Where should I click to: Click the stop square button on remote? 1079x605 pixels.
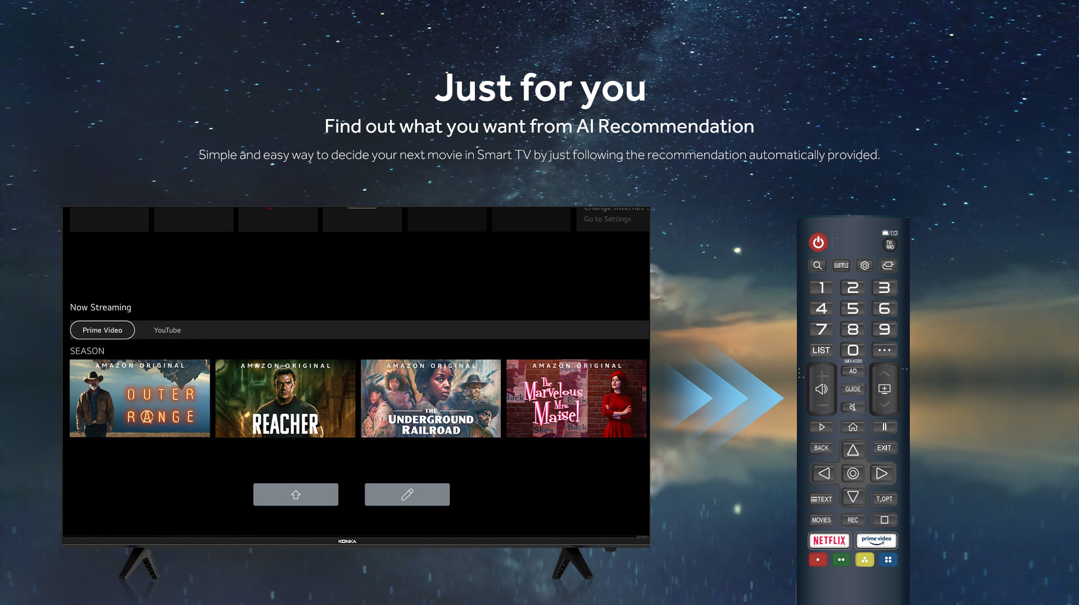pyautogui.click(x=885, y=520)
